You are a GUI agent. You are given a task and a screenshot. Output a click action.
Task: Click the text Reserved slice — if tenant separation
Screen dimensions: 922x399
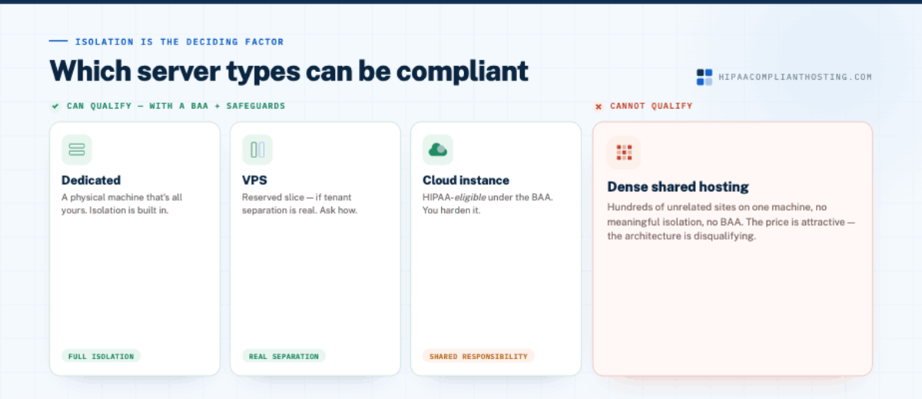coord(300,203)
